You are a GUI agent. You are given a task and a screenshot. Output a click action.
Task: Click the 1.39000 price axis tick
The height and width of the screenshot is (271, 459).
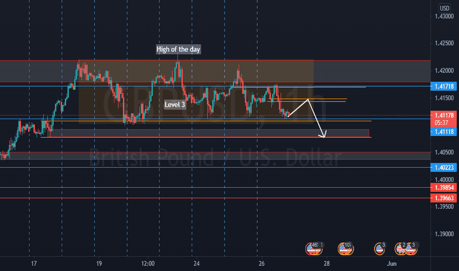point(444,234)
